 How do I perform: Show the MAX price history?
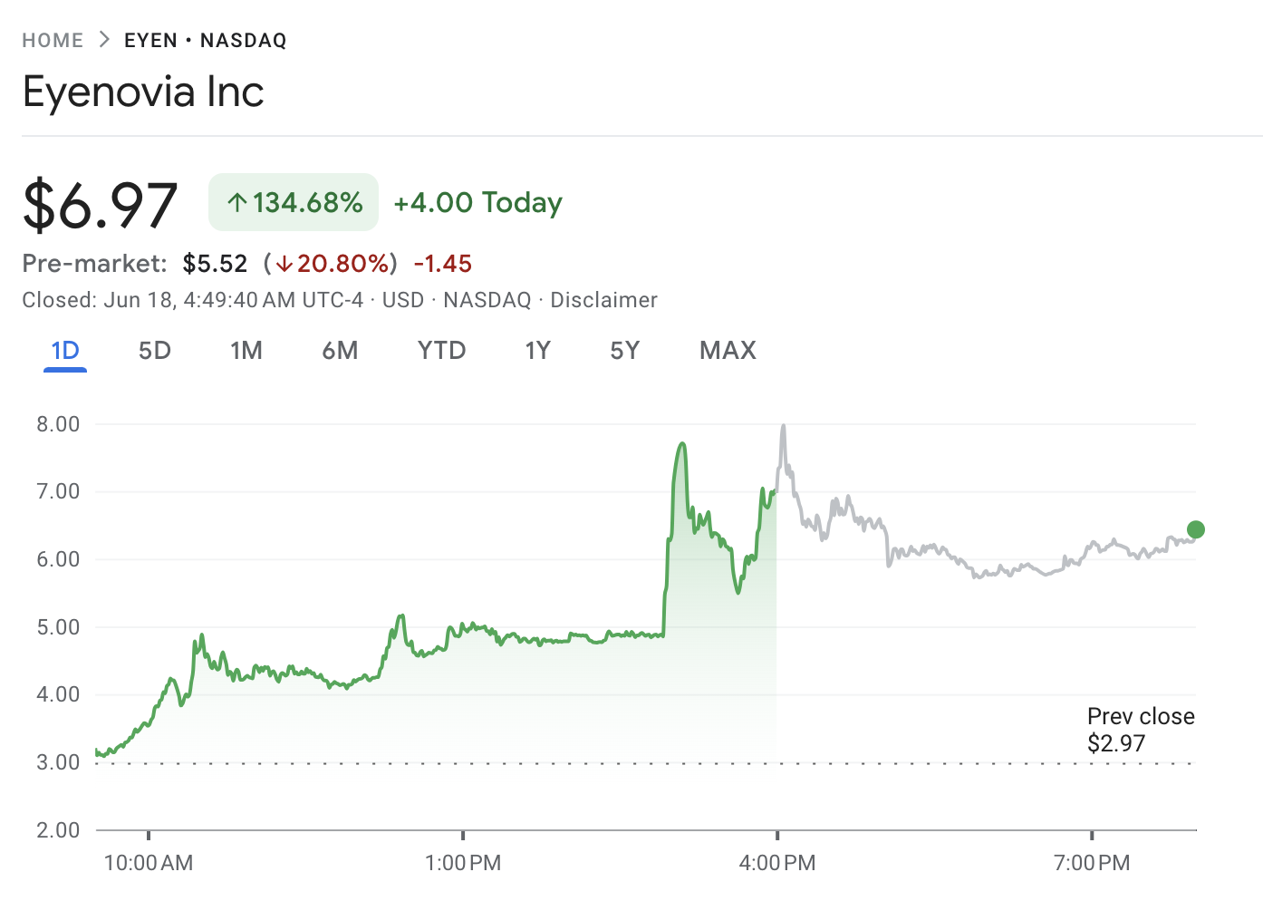(728, 351)
